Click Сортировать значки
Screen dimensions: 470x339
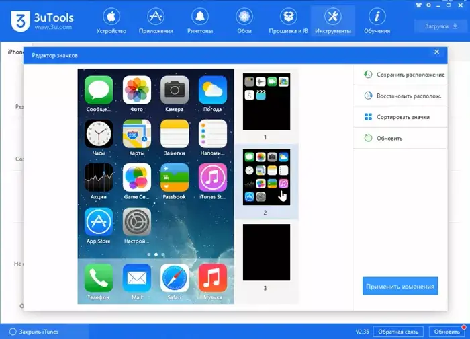400,117
